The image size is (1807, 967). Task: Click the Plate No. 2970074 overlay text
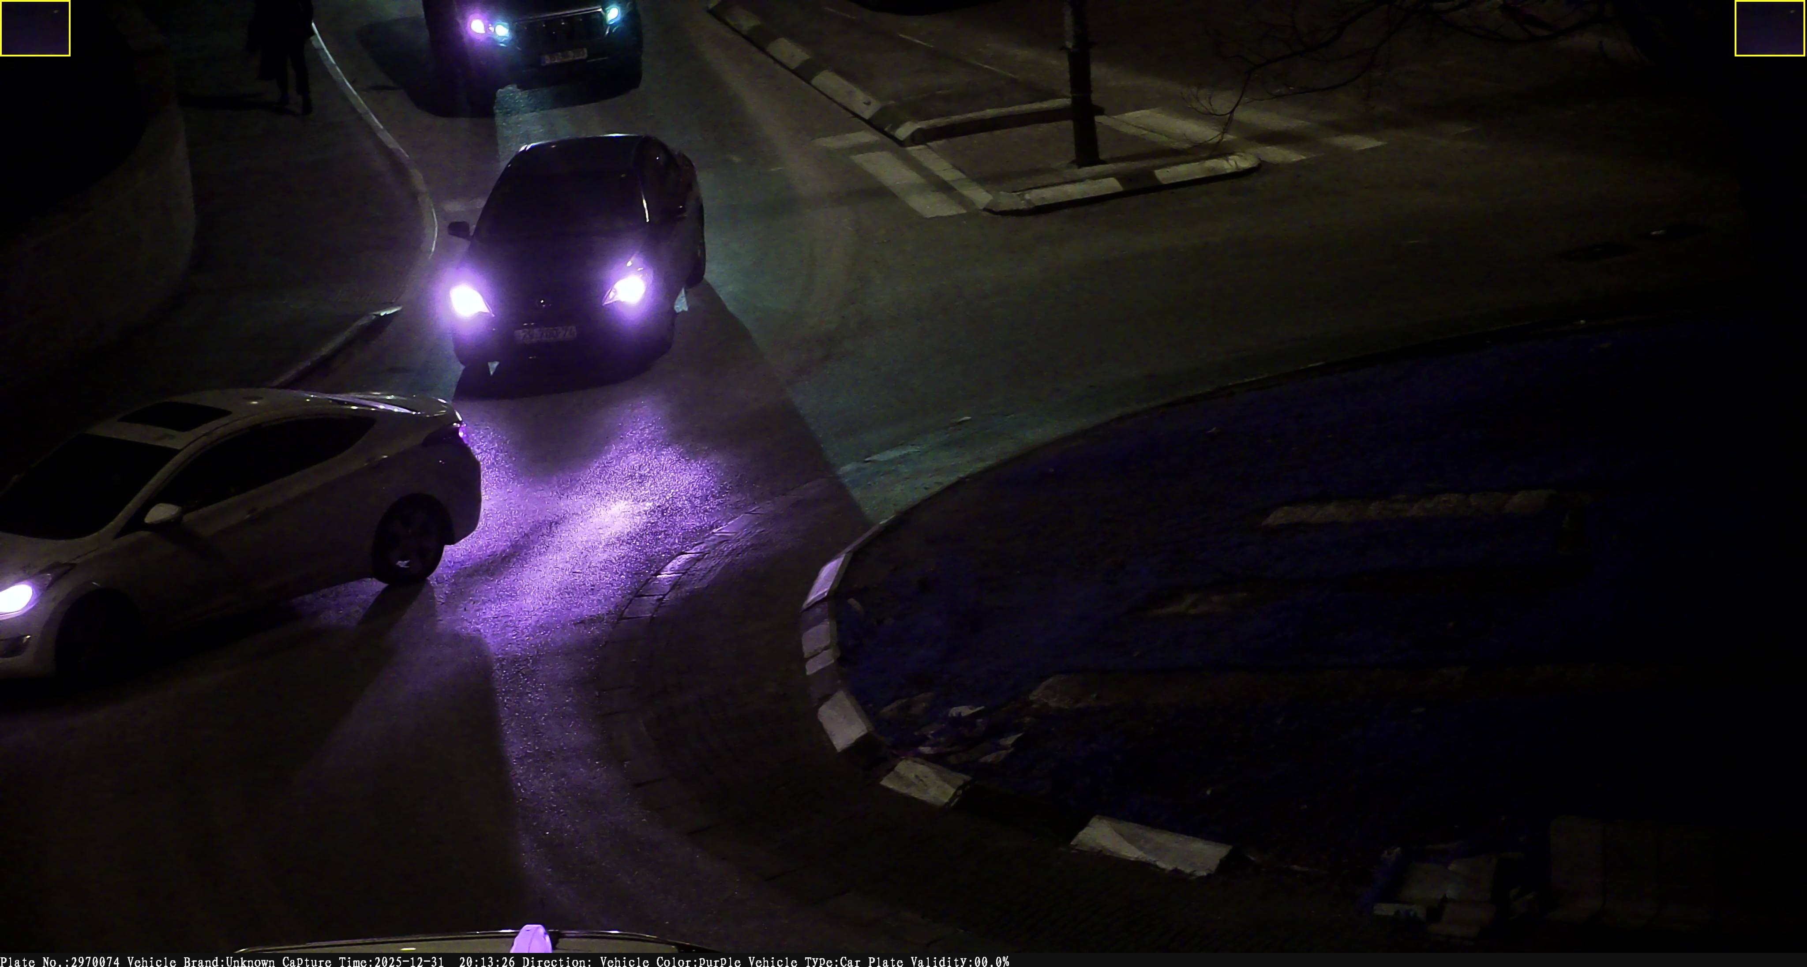click(x=60, y=961)
